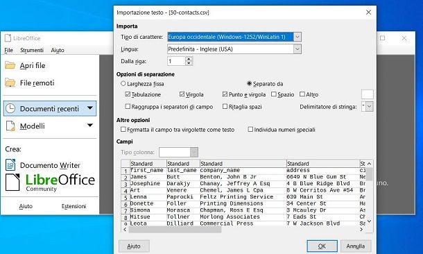The image size is (423, 254).
Task: Click Apri file in Start Center
Action: (x=33, y=66)
